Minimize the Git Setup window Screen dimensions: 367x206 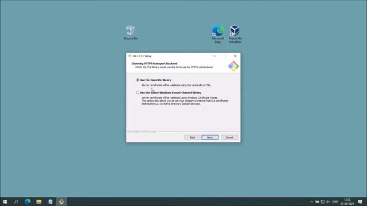pyautogui.click(x=214, y=56)
